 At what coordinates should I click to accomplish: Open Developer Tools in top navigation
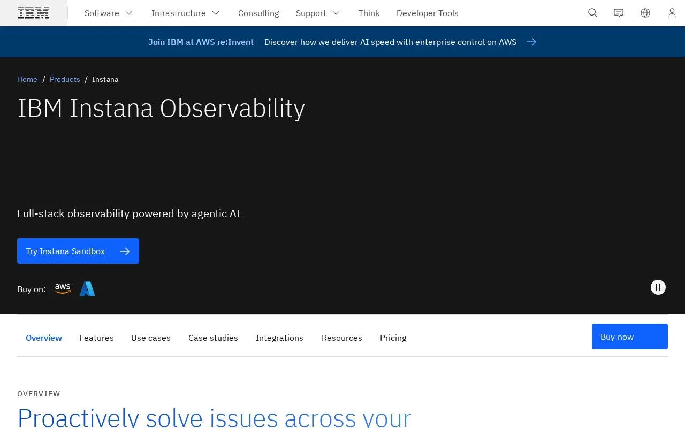427,13
